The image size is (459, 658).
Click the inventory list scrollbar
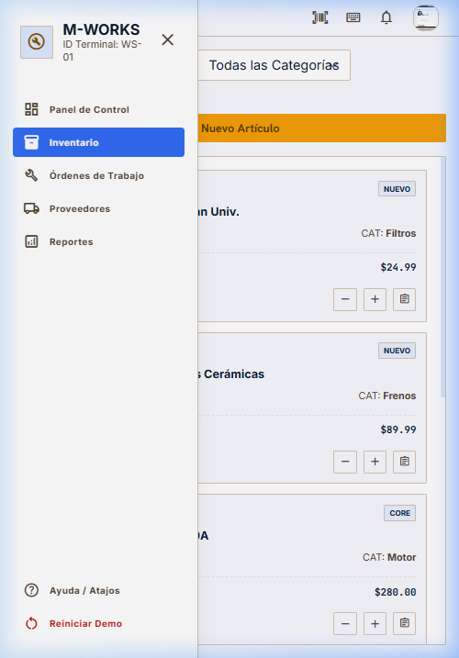pos(442,277)
